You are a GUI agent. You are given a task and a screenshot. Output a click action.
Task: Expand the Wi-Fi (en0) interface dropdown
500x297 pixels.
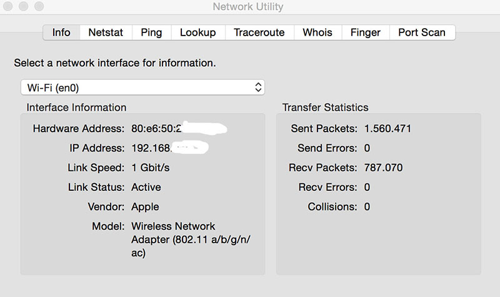142,87
